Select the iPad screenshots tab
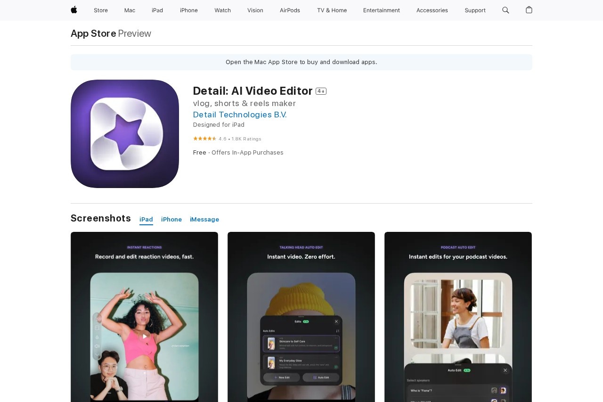603x402 pixels. (x=146, y=220)
